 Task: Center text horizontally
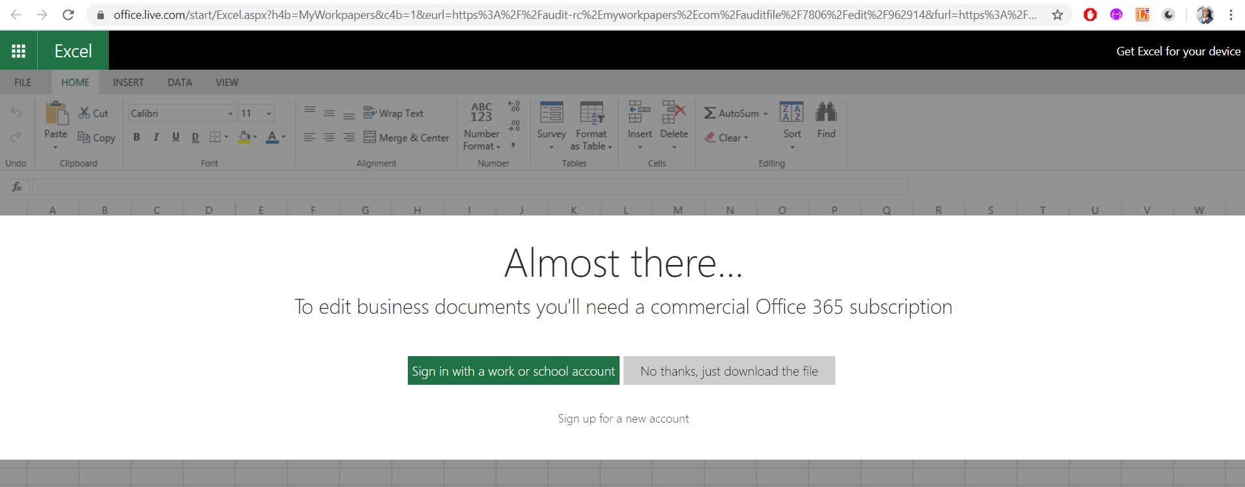click(x=330, y=137)
